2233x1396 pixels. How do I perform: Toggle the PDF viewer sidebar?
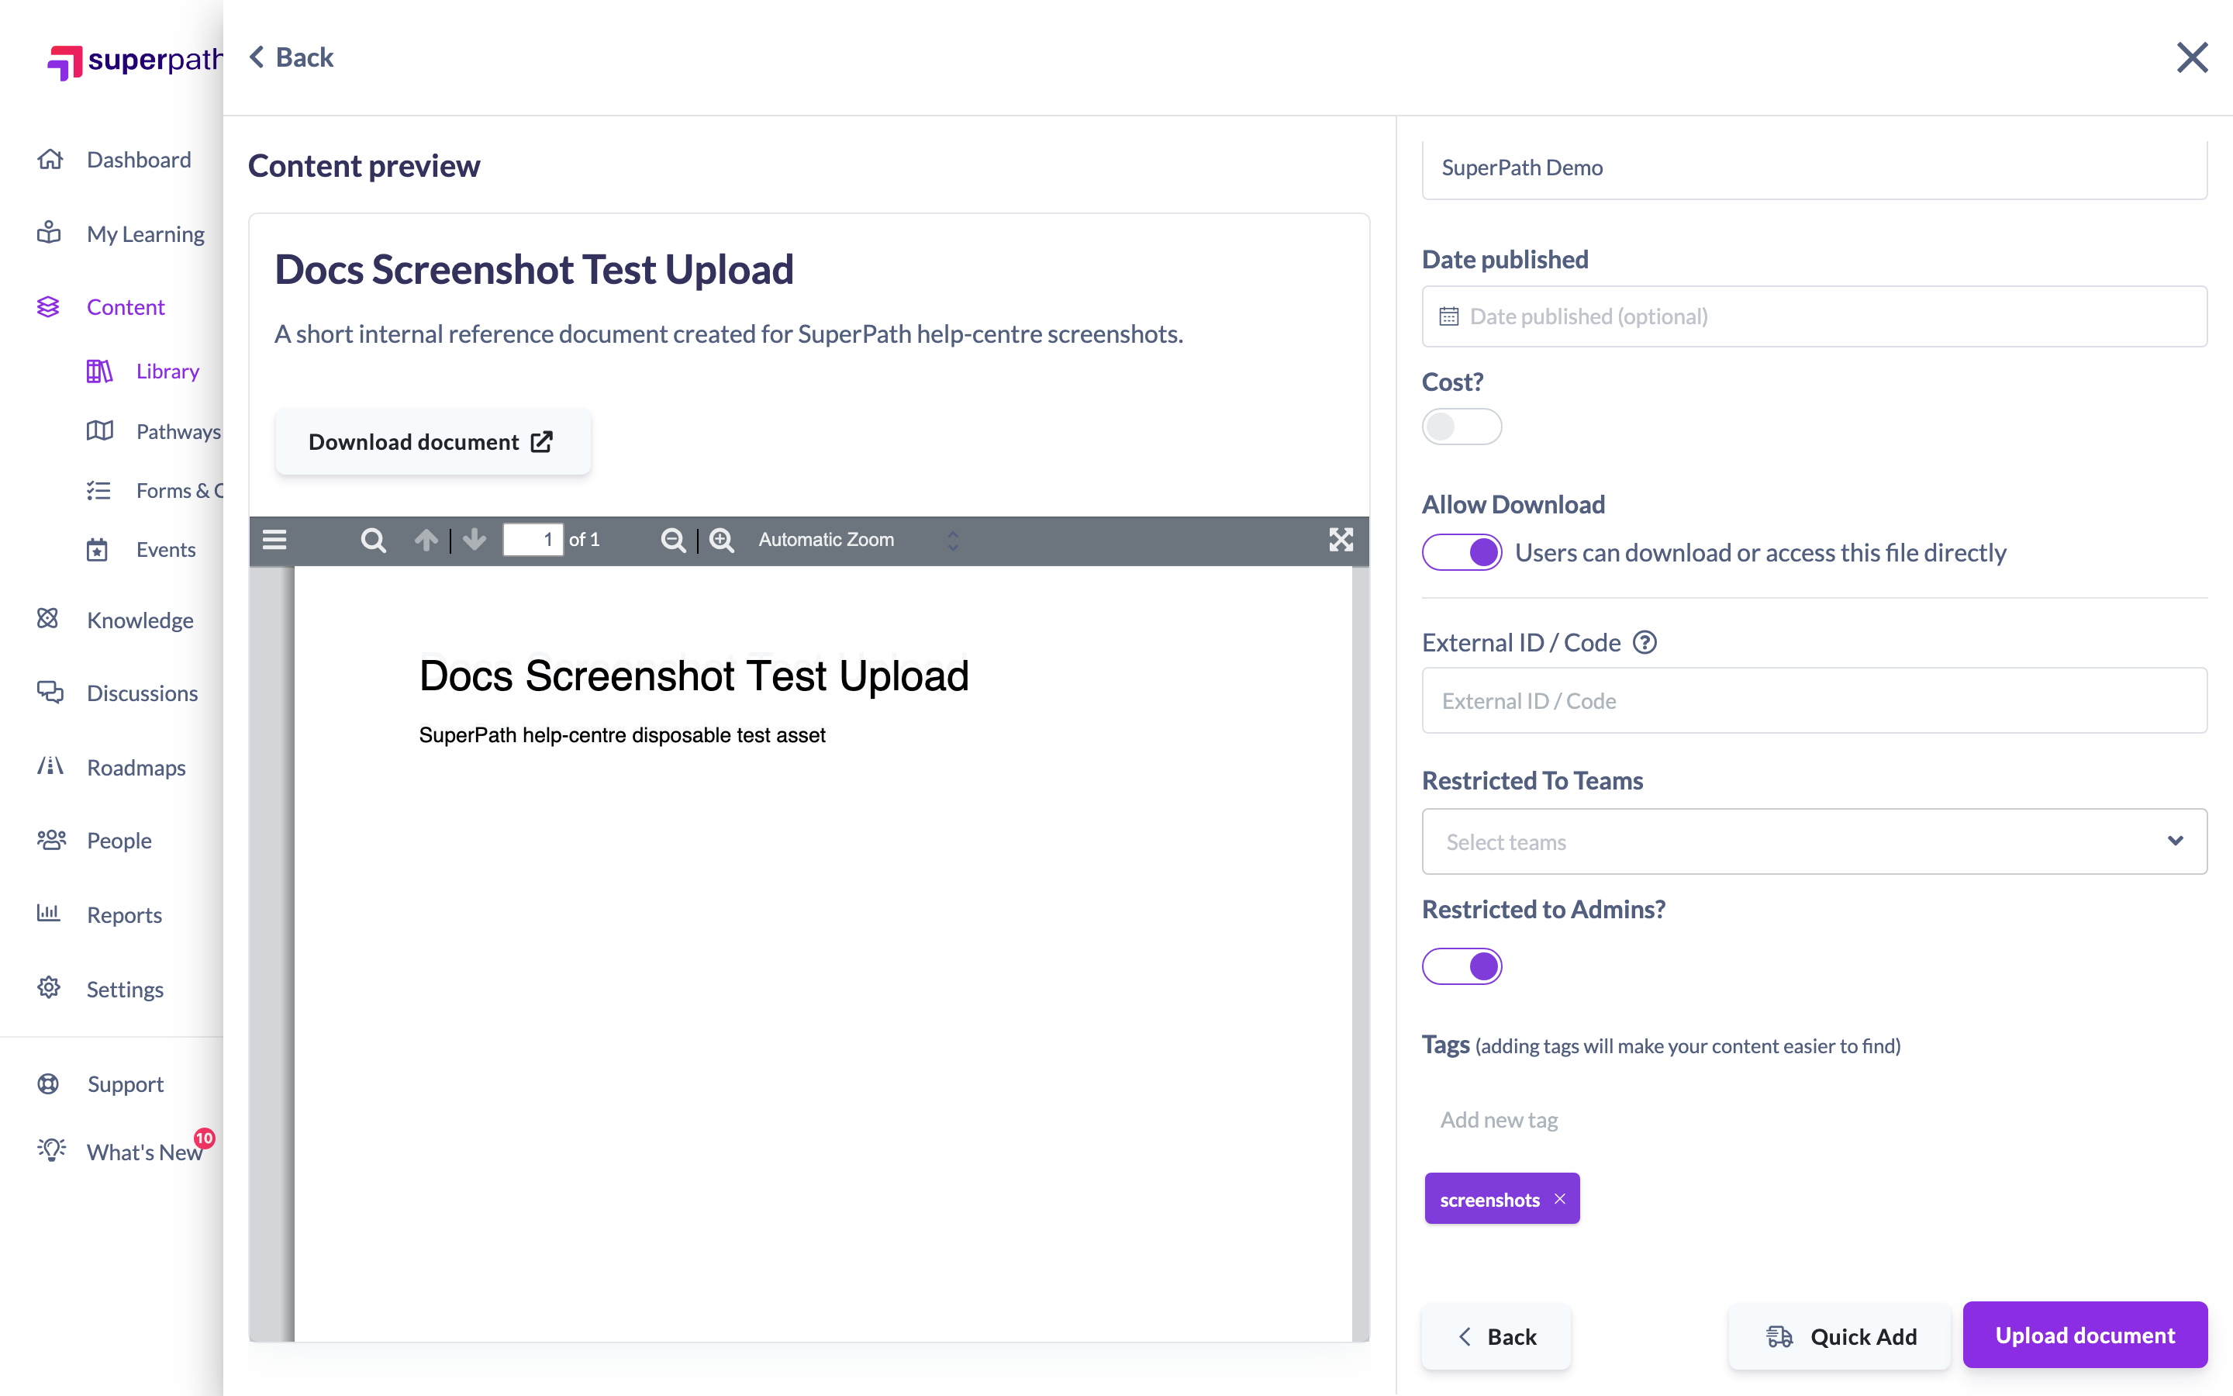tap(275, 540)
